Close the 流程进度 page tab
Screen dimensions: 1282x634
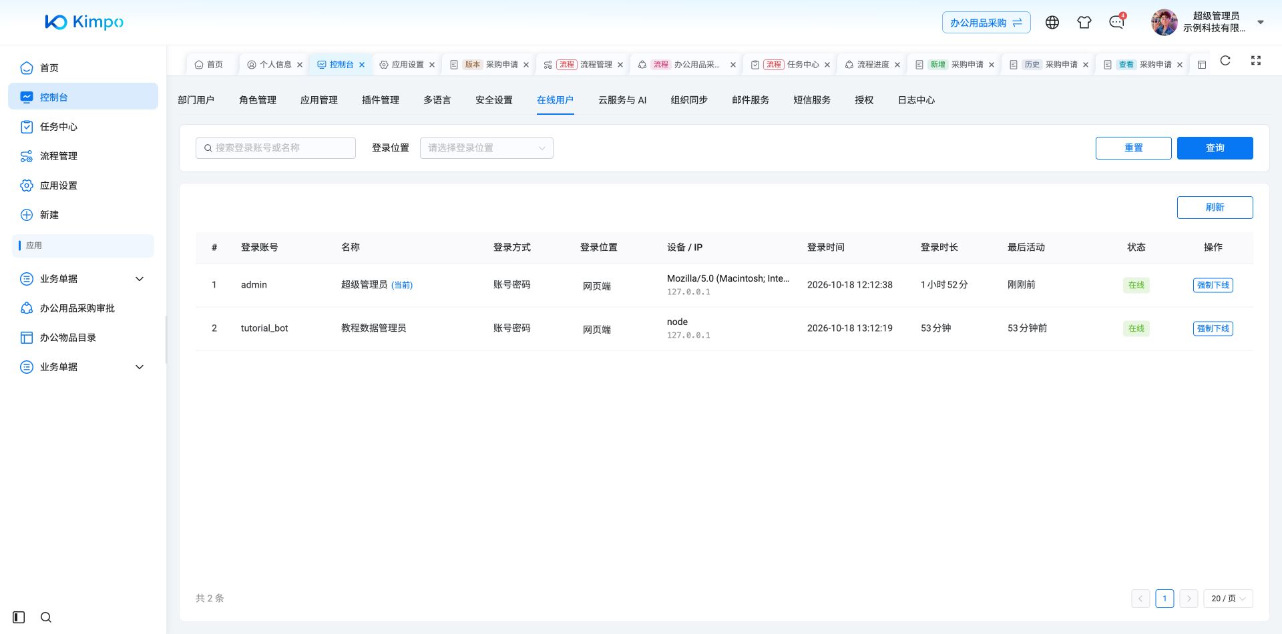[x=897, y=65]
